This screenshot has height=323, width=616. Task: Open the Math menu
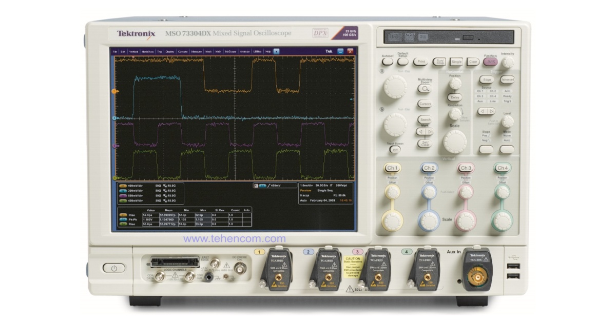coord(218,52)
